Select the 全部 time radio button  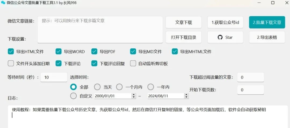tap(73, 87)
